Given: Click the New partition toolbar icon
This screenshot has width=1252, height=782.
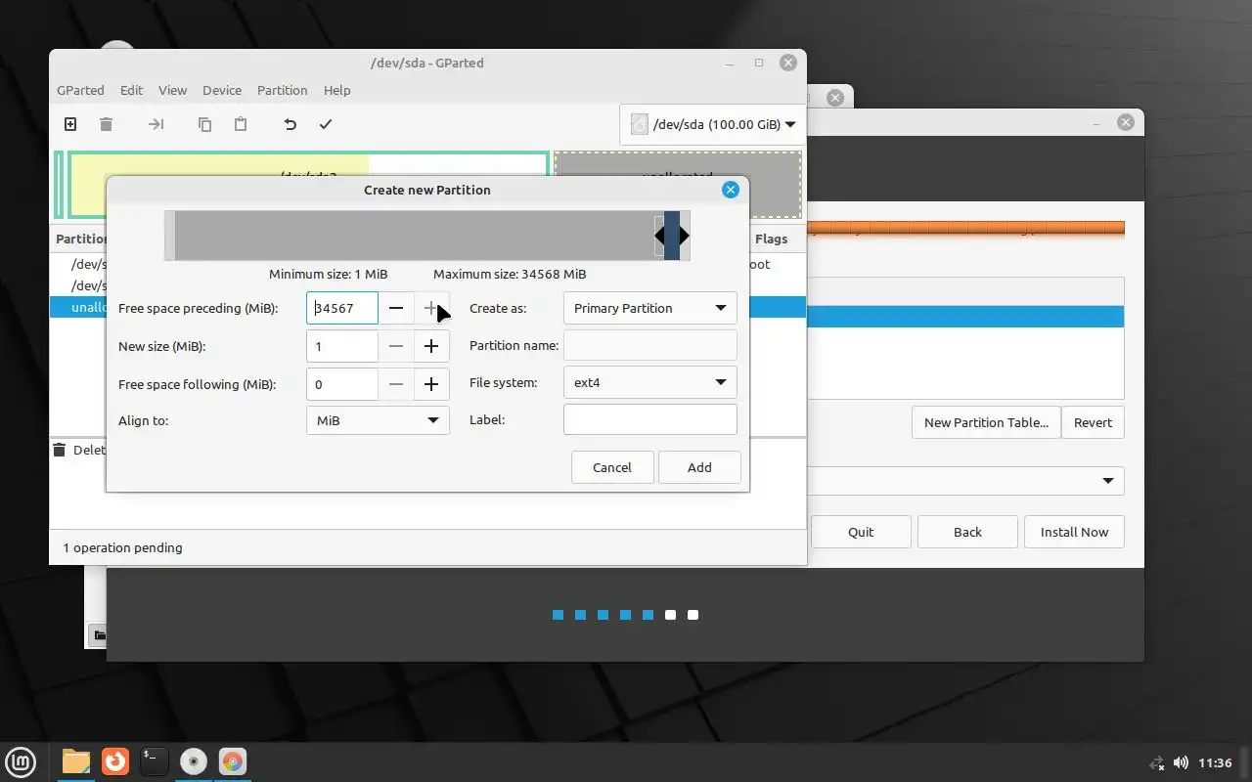Looking at the screenshot, I should [x=70, y=124].
